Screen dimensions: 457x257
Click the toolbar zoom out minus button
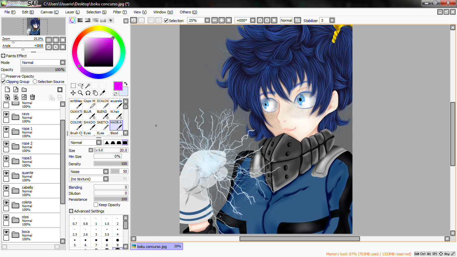tap(214, 20)
